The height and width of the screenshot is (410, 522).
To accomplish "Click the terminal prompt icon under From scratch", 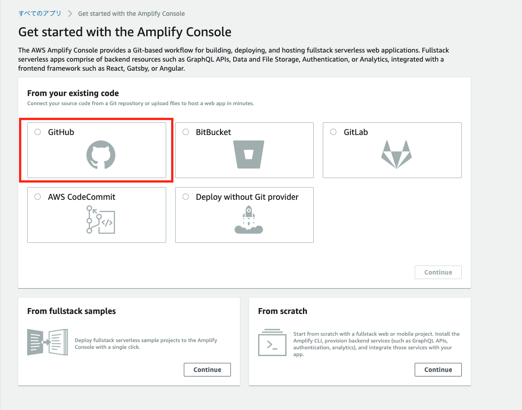I will pyautogui.click(x=272, y=342).
